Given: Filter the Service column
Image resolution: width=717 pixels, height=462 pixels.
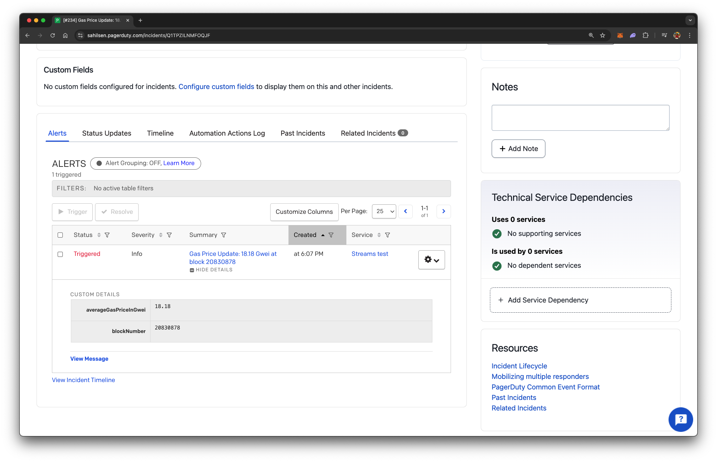Looking at the screenshot, I should (x=387, y=235).
